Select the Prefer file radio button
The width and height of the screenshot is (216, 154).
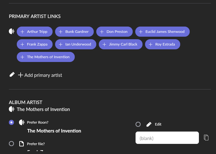(x=11, y=144)
